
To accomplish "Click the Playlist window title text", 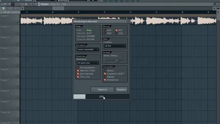I will pyautogui.click(x=53, y=4).
